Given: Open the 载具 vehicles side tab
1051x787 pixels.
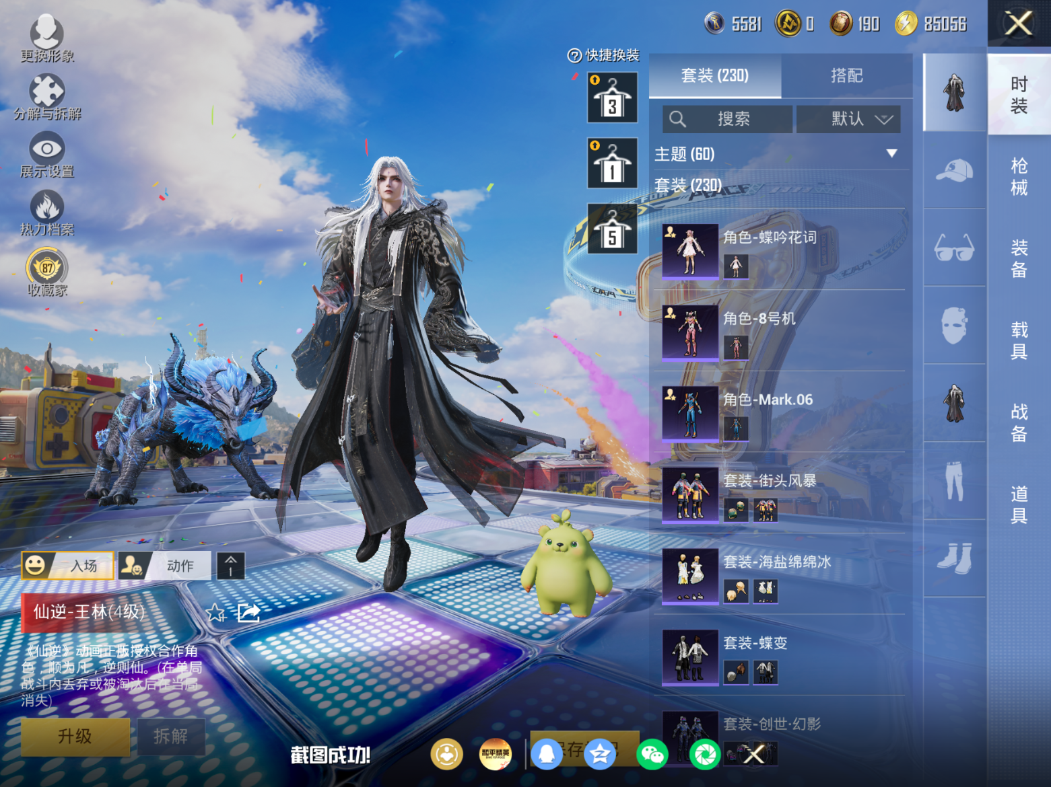Looking at the screenshot, I should (1019, 340).
